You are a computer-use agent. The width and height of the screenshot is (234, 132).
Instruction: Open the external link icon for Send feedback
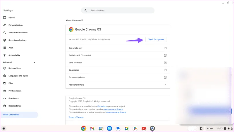tap(165, 62)
